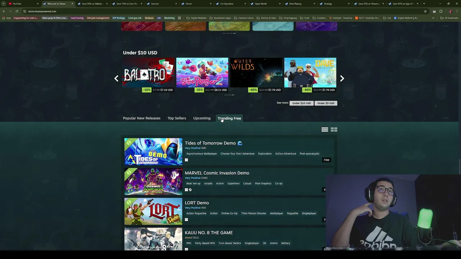Open a new browser tab
This screenshot has width=461, height=259.
click(424, 4)
